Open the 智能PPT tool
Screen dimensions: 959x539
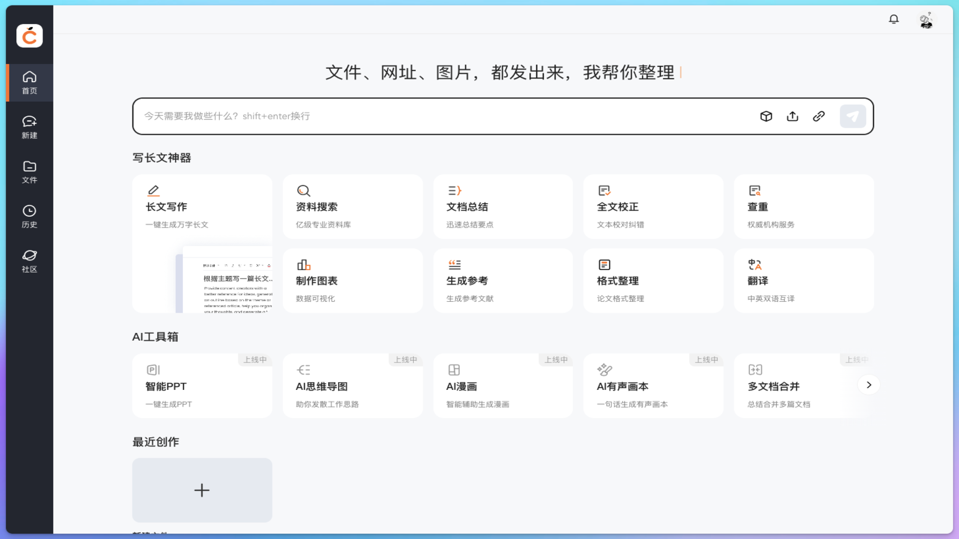[x=202, y=385]
